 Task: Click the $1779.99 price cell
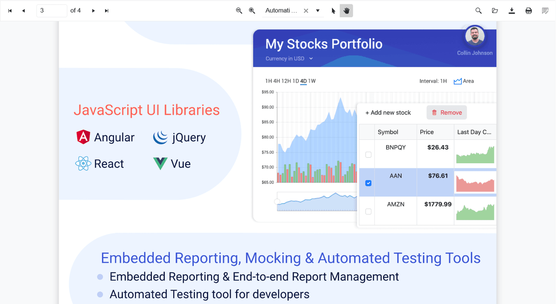435,211
